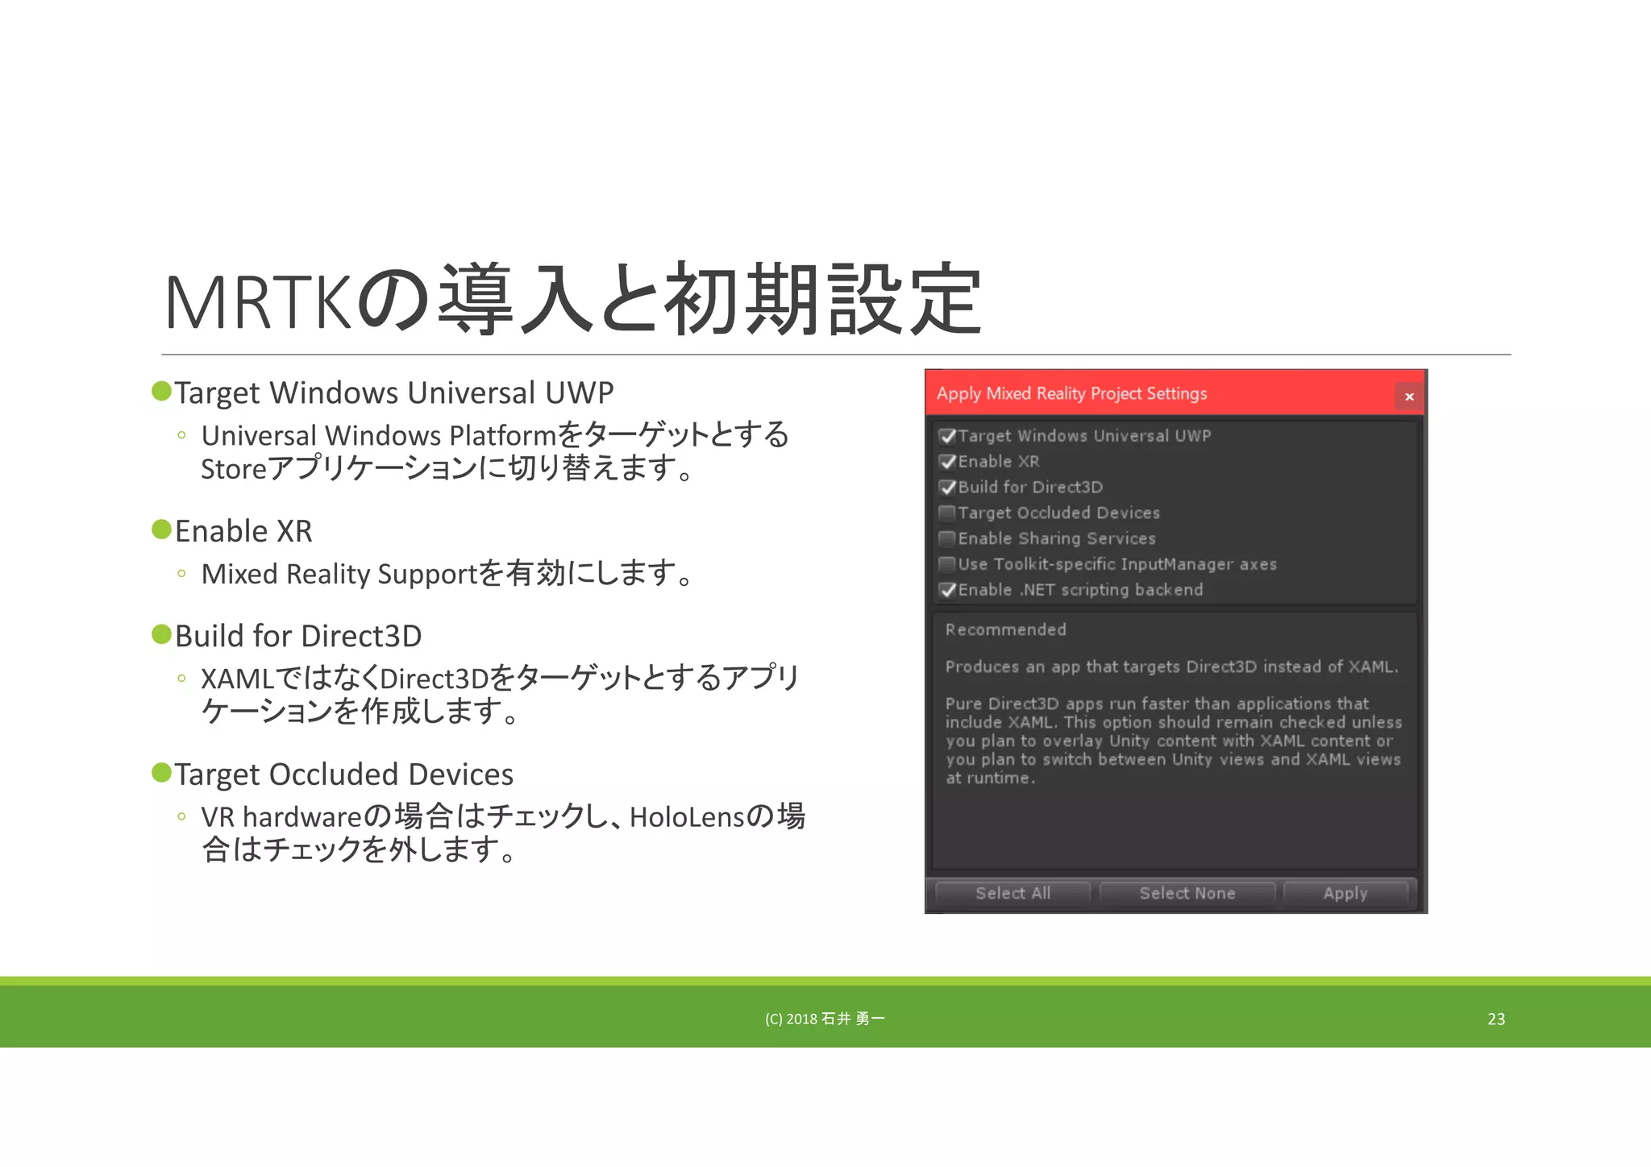Click the text 'Pure Direct3D apps run faster' paragraph

click(1173, 741)
